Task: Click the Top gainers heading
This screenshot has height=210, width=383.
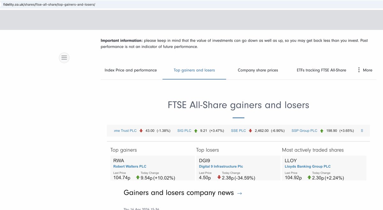Action: pos(124,150)
